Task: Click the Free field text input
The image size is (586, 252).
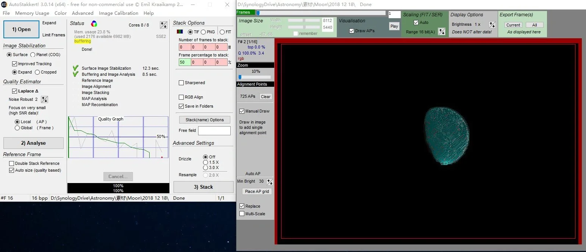Action: point(214,131)
